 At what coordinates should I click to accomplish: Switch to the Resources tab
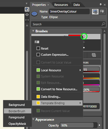coord(61,5)
